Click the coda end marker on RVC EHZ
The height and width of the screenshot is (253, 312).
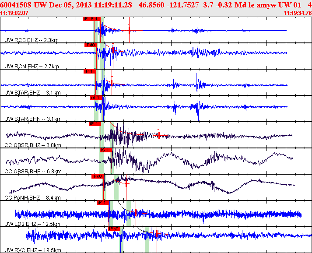coord(157,233)
